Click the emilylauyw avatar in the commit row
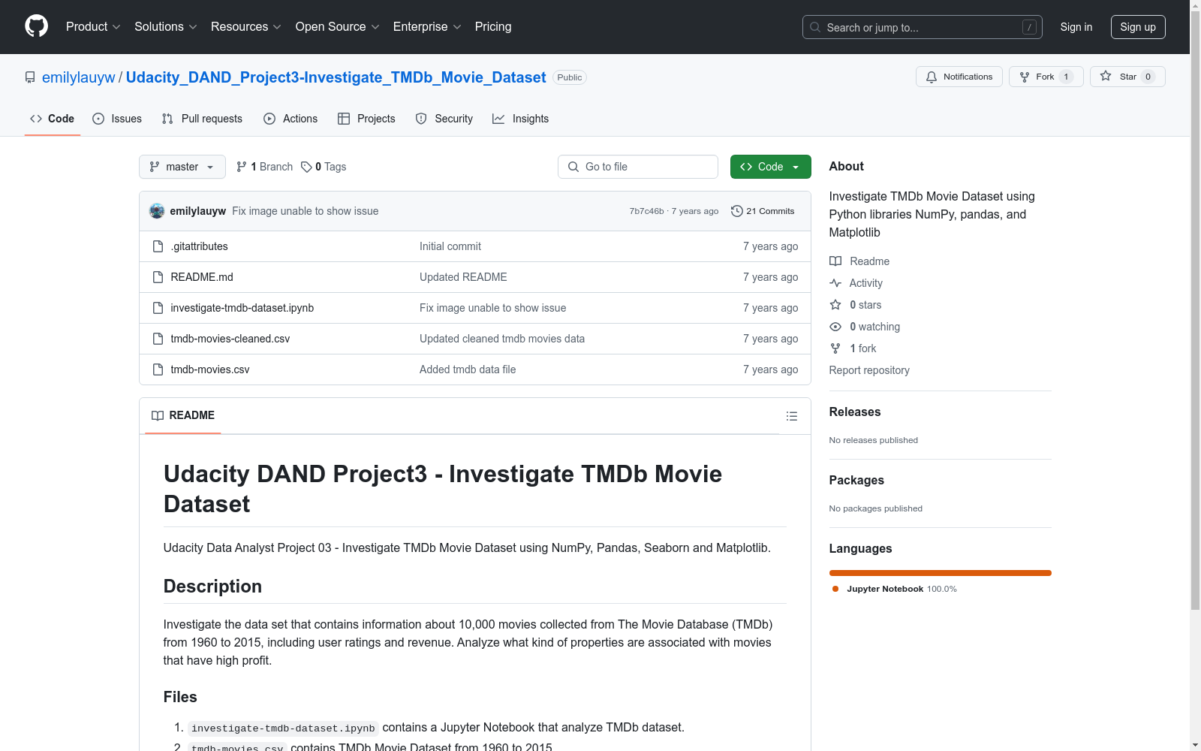 (157, 211)
